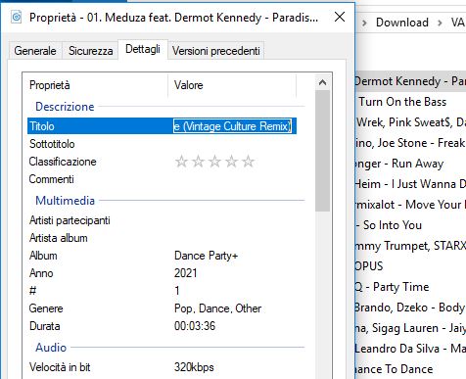Open Download in Explorer address breadcrumb

click(x=402, y=23)
